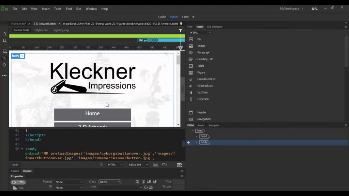The image size is (349, 196).
Task: Click the body tag in the tag selector
Action: point(15,164)
